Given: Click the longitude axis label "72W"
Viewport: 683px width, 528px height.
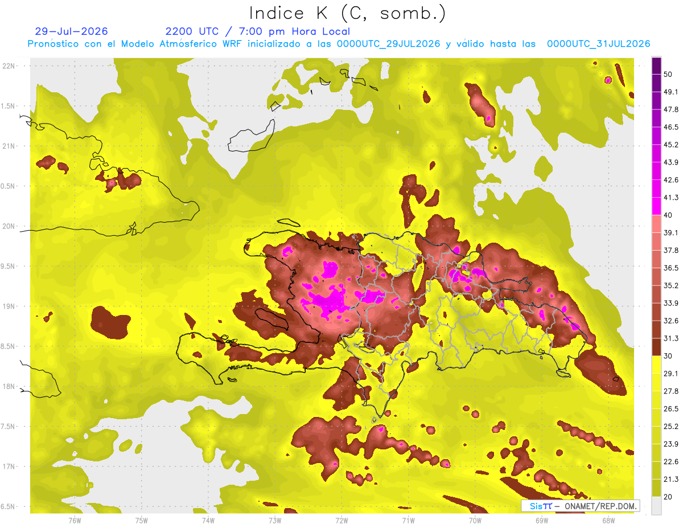Looking at the screenshot, I should point(341,520).
